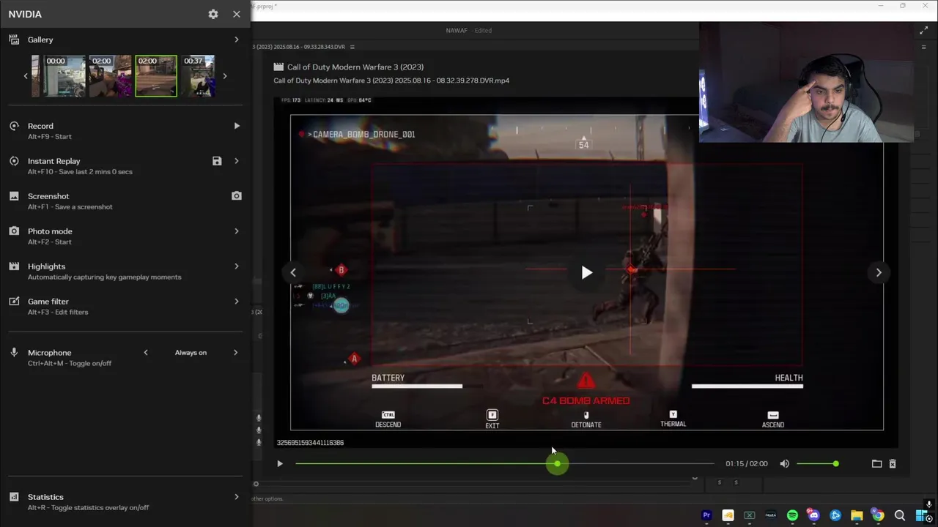Go to previous clip arrow in viewer
This screenshot has height=527, width=938.
(293, 272)
